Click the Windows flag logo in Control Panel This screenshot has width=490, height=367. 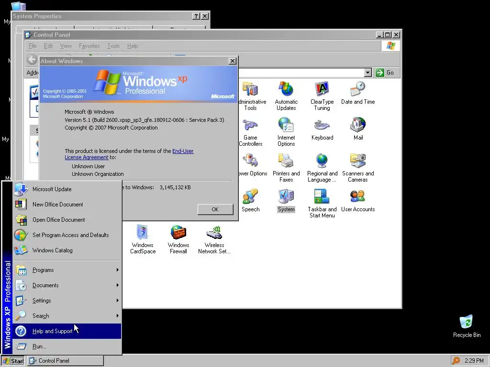tap(390, 46)
